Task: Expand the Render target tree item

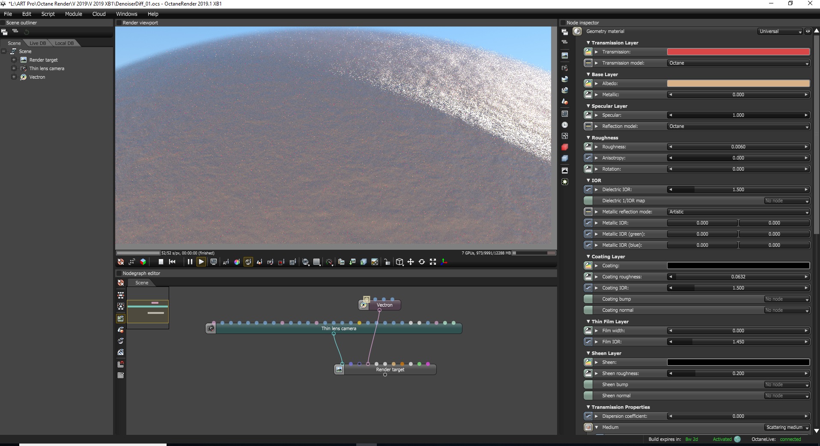Action: click(x=14, y=60)
